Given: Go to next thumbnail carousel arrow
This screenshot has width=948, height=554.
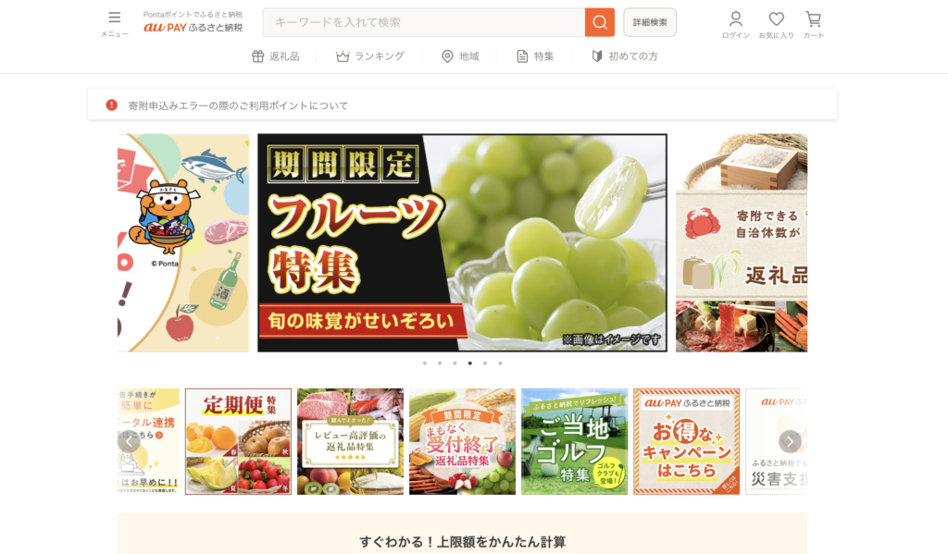Looking at the screenshot, I should pyautogui.click(x=790, y=442).
